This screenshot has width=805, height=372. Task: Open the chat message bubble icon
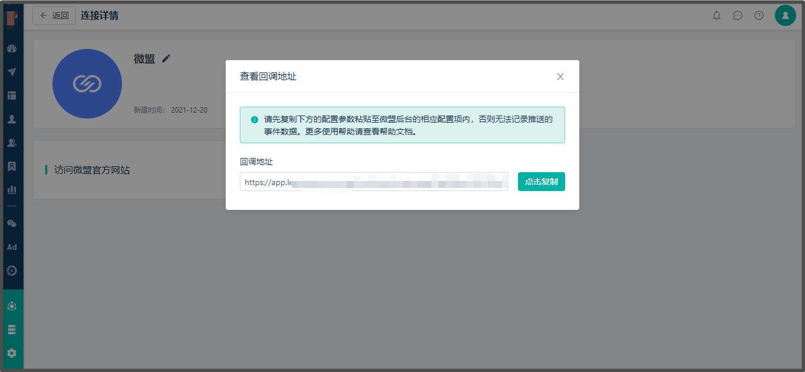point(738,15)
